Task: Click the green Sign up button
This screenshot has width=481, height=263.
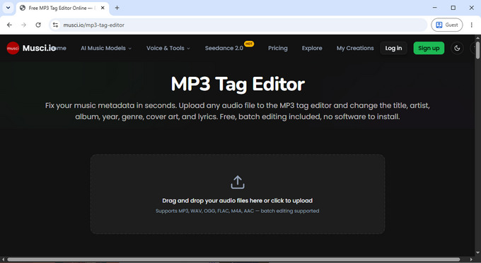Action: click(x=429, y=48)
